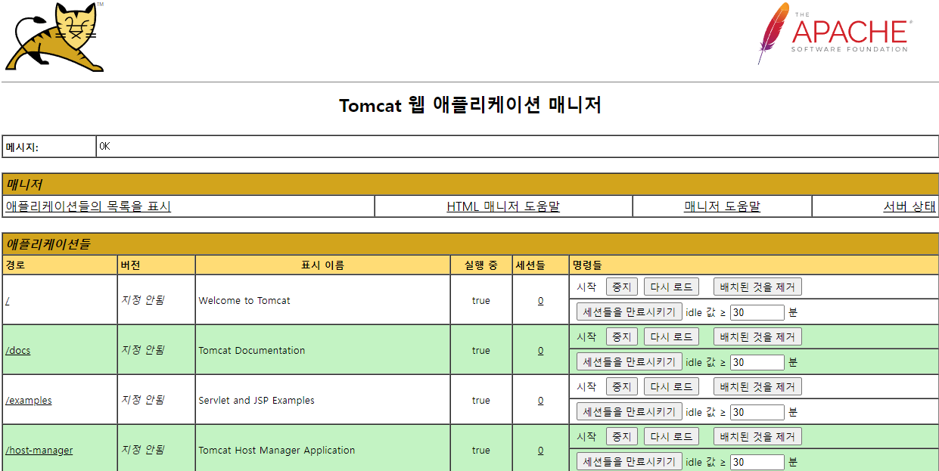
Task: Select true status in root / row
Action: pyautogui.click(x=481, y=300)
